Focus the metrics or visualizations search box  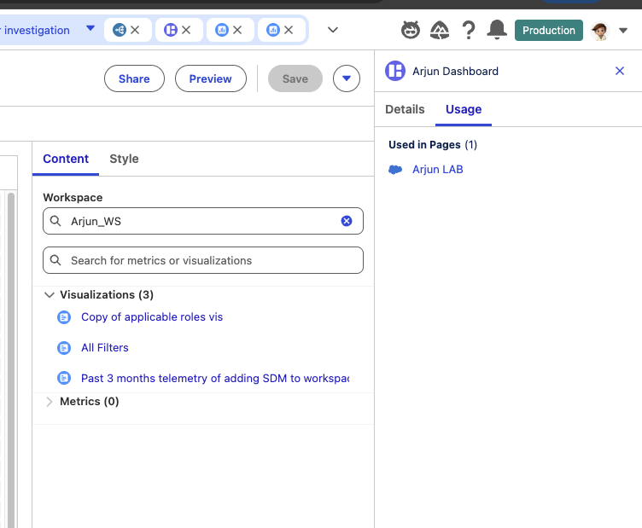203,260
